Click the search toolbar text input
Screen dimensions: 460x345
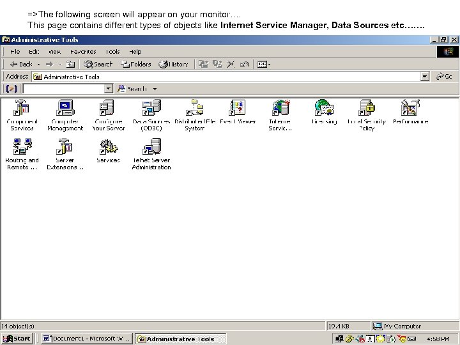(x=64, y=89)
